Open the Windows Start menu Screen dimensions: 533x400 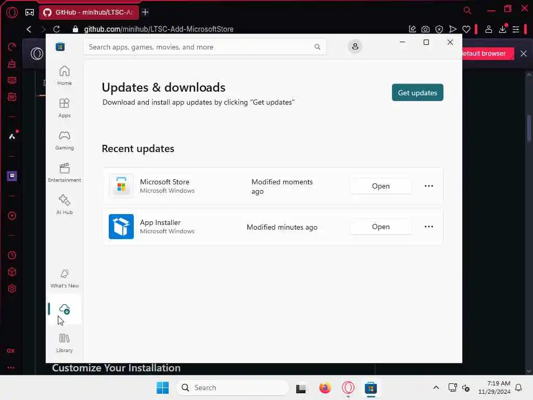pos(162,387)
